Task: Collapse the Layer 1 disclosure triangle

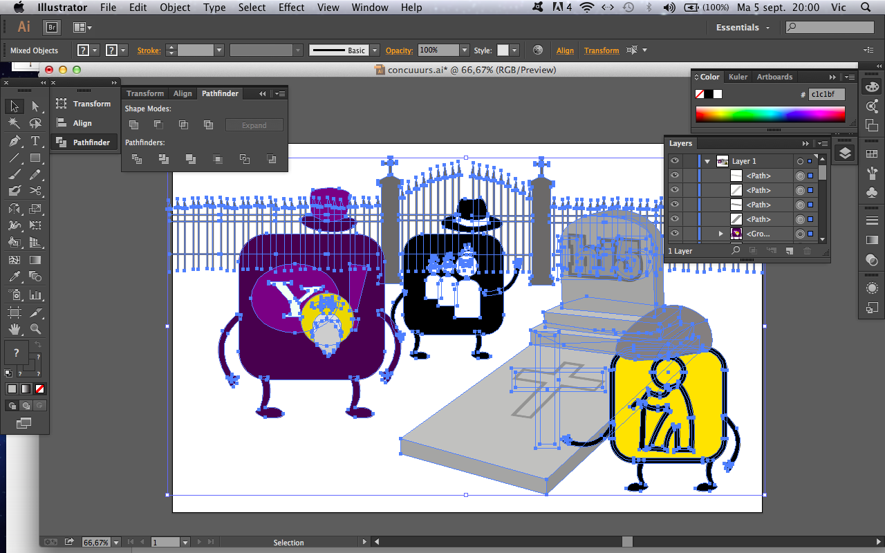Action: point(707,161)
